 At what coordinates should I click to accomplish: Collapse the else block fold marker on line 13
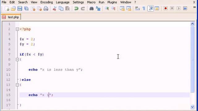tap(17, 85)
